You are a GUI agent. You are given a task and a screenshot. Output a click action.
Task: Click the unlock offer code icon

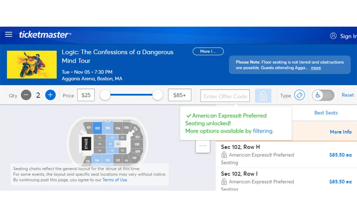[263, 95]
